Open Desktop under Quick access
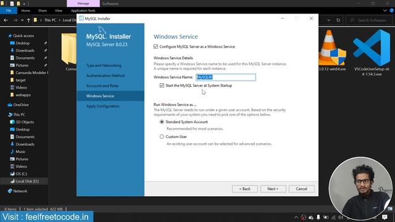This screenshot has height=222, width=395. pyautogui.click(x=22, y=43)
